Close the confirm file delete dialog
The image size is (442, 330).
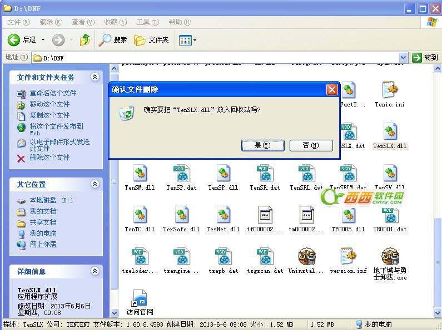[332, 90]
